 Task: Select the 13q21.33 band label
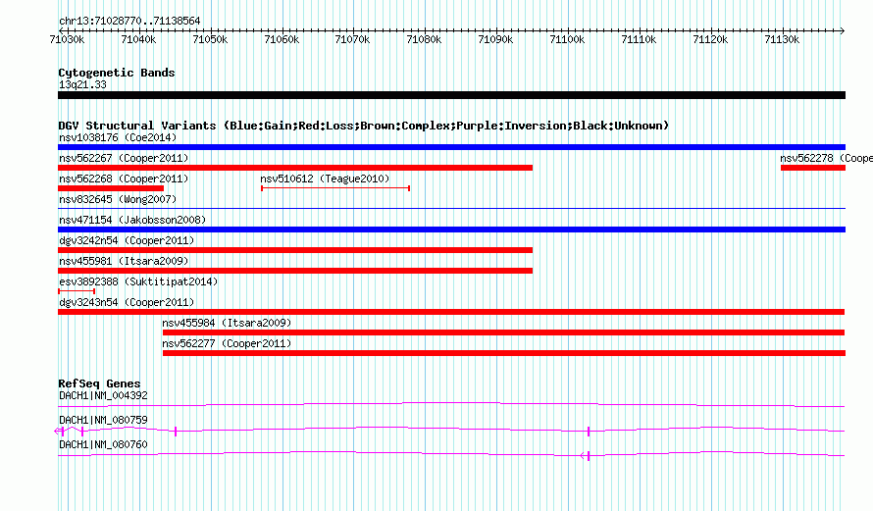(x=82, y=85)
